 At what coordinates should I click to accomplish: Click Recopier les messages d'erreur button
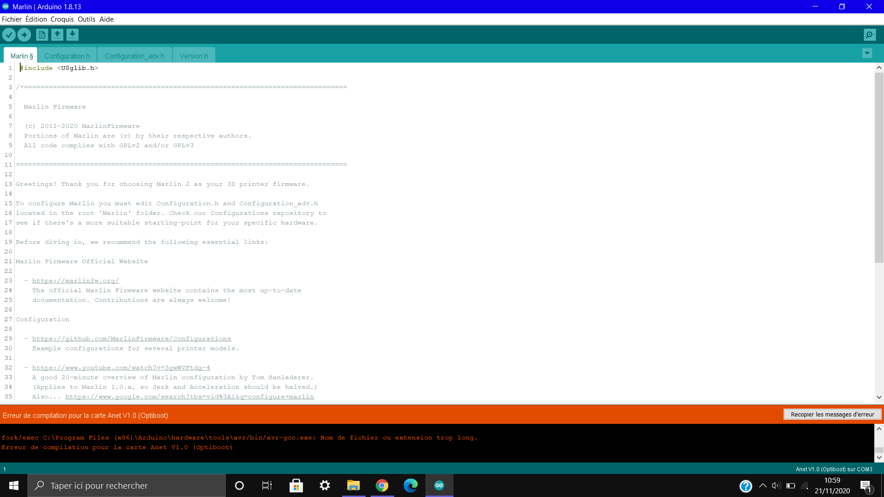click(x=832, y=414)
